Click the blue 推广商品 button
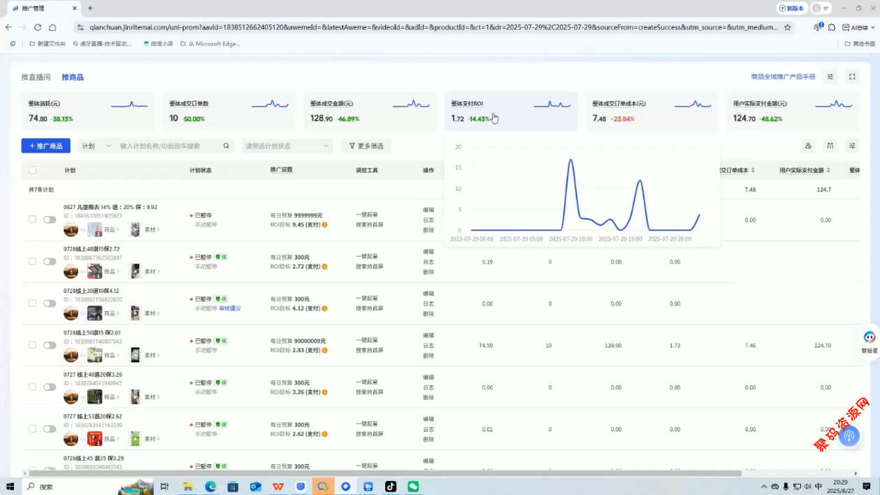Viewport: 880px width, 495px height. point(45,146)
